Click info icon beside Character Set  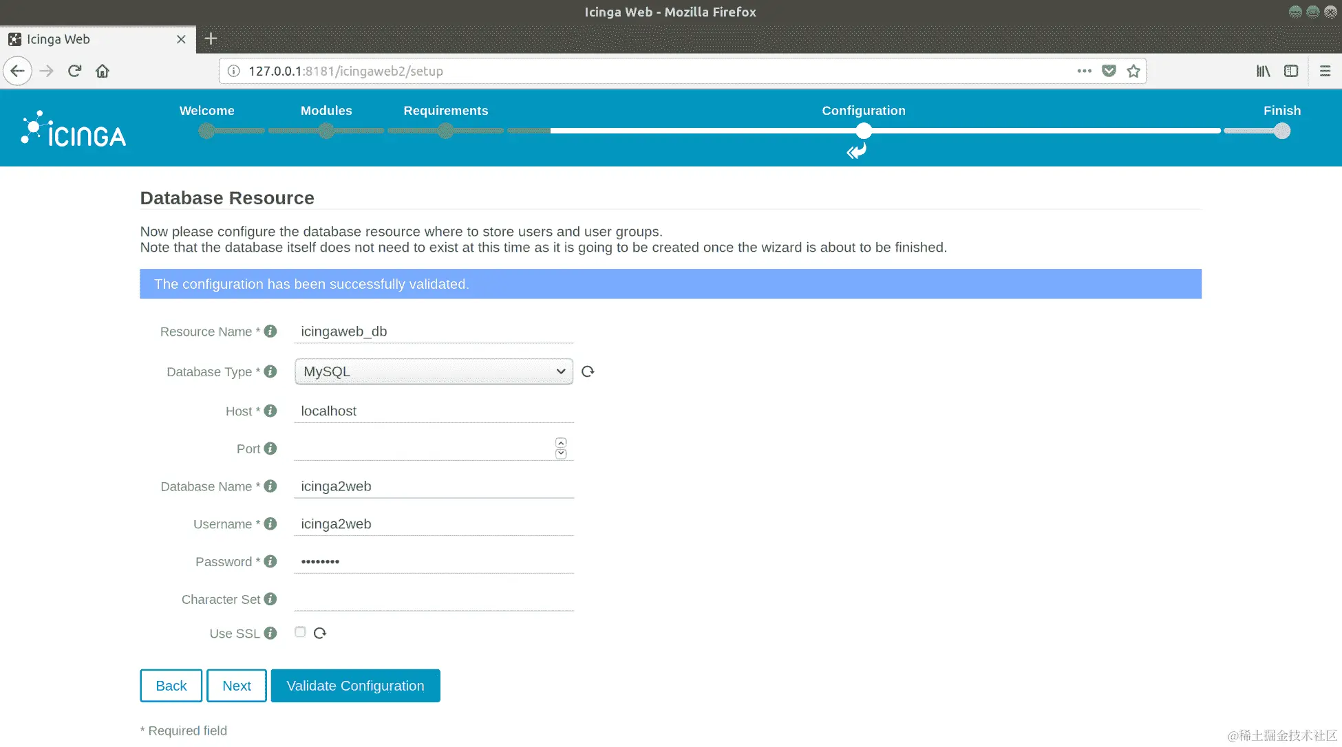(270, 599)
